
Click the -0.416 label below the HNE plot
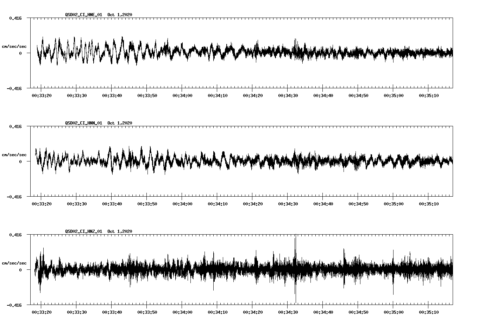pyautogui.click(x=14, y=89)
